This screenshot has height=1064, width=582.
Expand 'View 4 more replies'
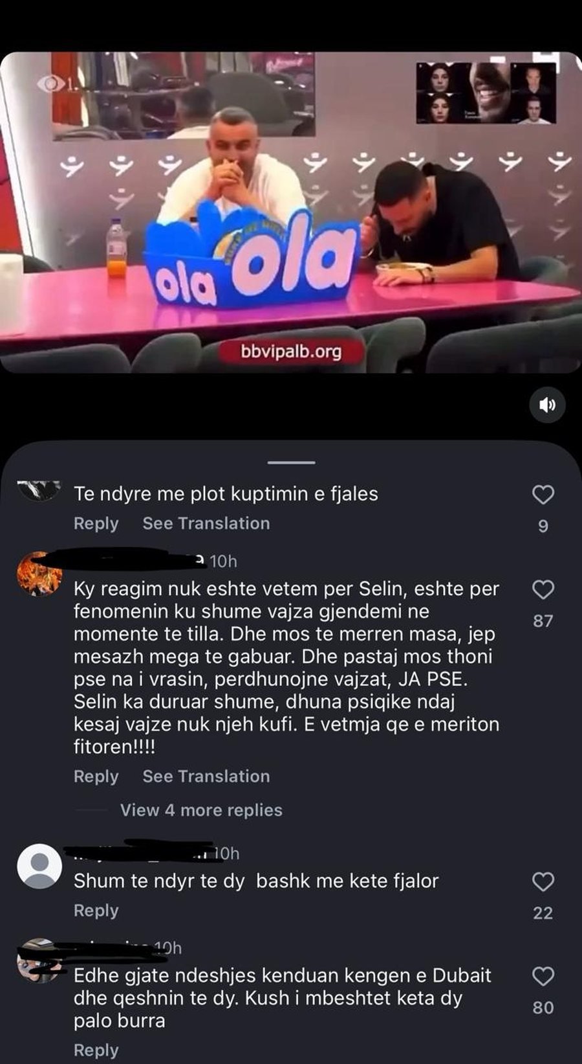click(x=201, y=810)
